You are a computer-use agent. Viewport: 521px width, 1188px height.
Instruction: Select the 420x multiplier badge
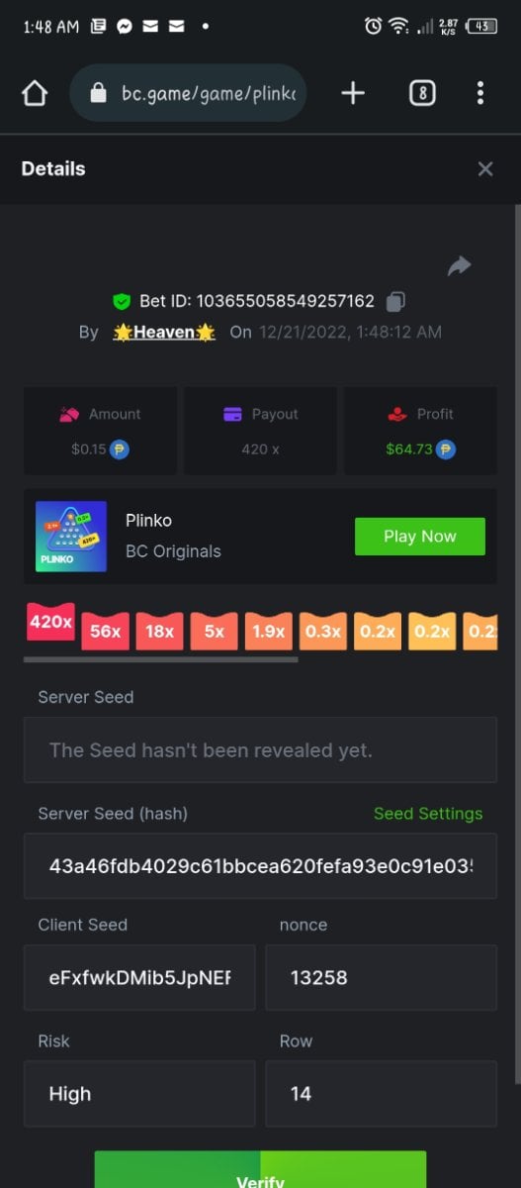pyautogui.click(x=50, y=622)
